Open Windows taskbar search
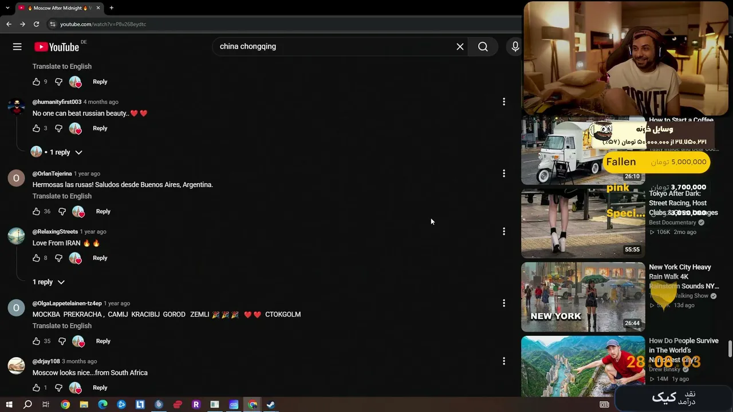The width and height of the screenshot is (733, 412). tap(27, 405)
